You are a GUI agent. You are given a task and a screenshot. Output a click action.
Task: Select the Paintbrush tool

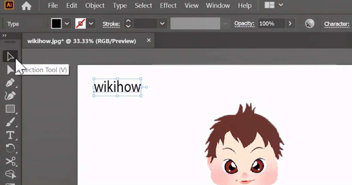(x=10, y=122)
